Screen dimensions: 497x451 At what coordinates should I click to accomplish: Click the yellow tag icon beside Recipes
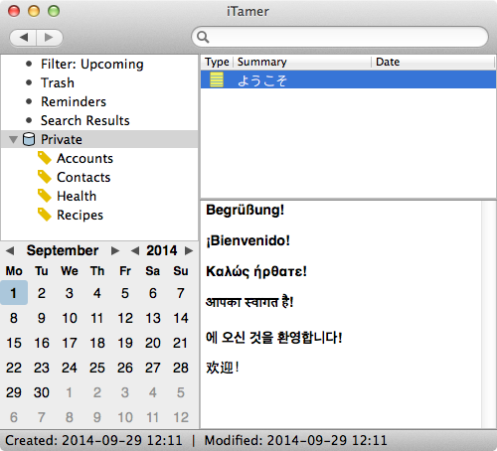pyautogui.click(x=45, y=215)
